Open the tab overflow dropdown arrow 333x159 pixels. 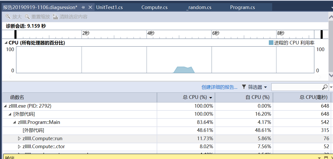331,8
